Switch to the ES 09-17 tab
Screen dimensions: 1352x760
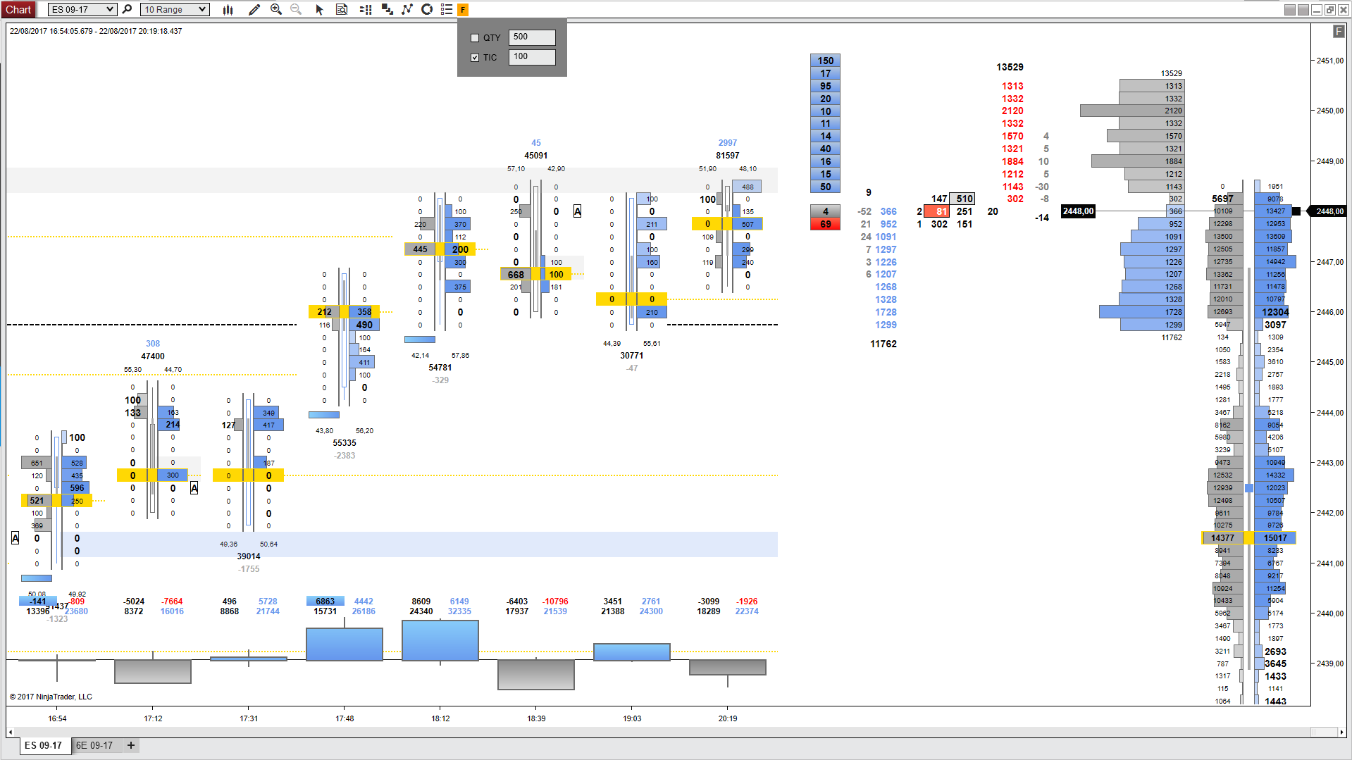pyautogui.click(x=44, y=745)
